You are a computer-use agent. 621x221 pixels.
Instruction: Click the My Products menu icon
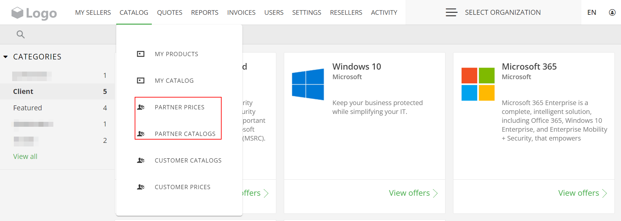tap(141, 54)
